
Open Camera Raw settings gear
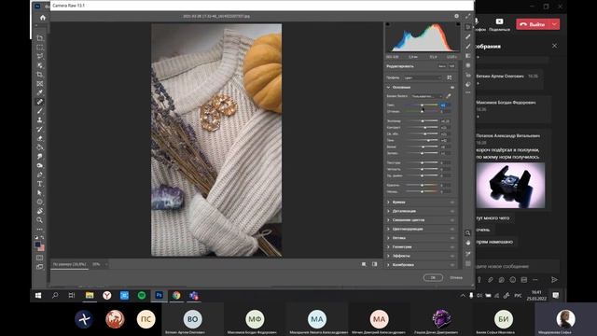pos(456,16)
